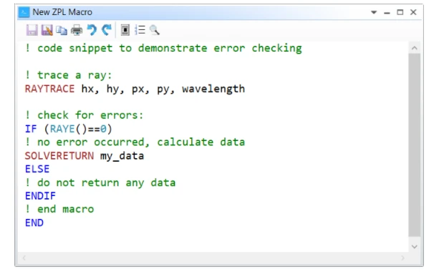
Task: Open the find magnifier tool
Action: pyautogui.click(x=155, y=30)
